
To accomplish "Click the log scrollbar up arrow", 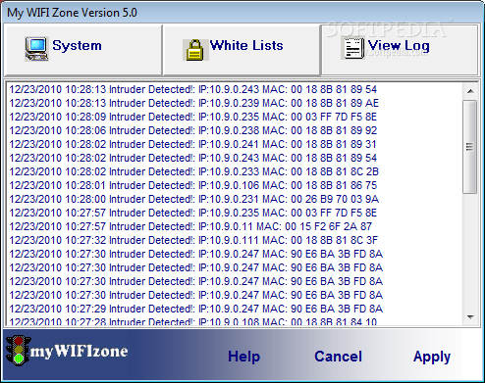I will 470,91.
